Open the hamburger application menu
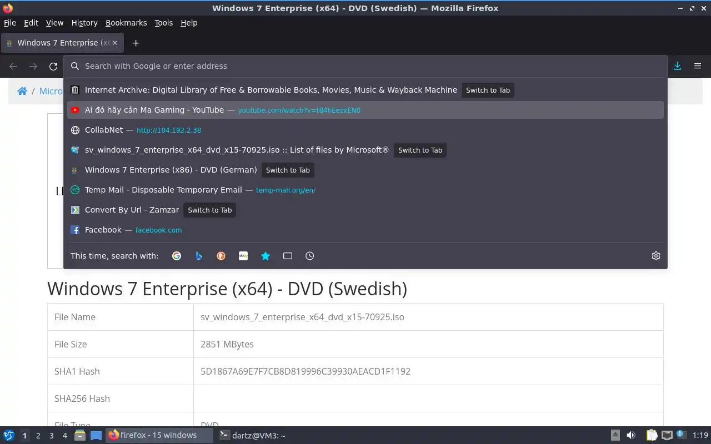Image resolution: width=711 pixels, height=444 pixels. click(x=698, y=66)
